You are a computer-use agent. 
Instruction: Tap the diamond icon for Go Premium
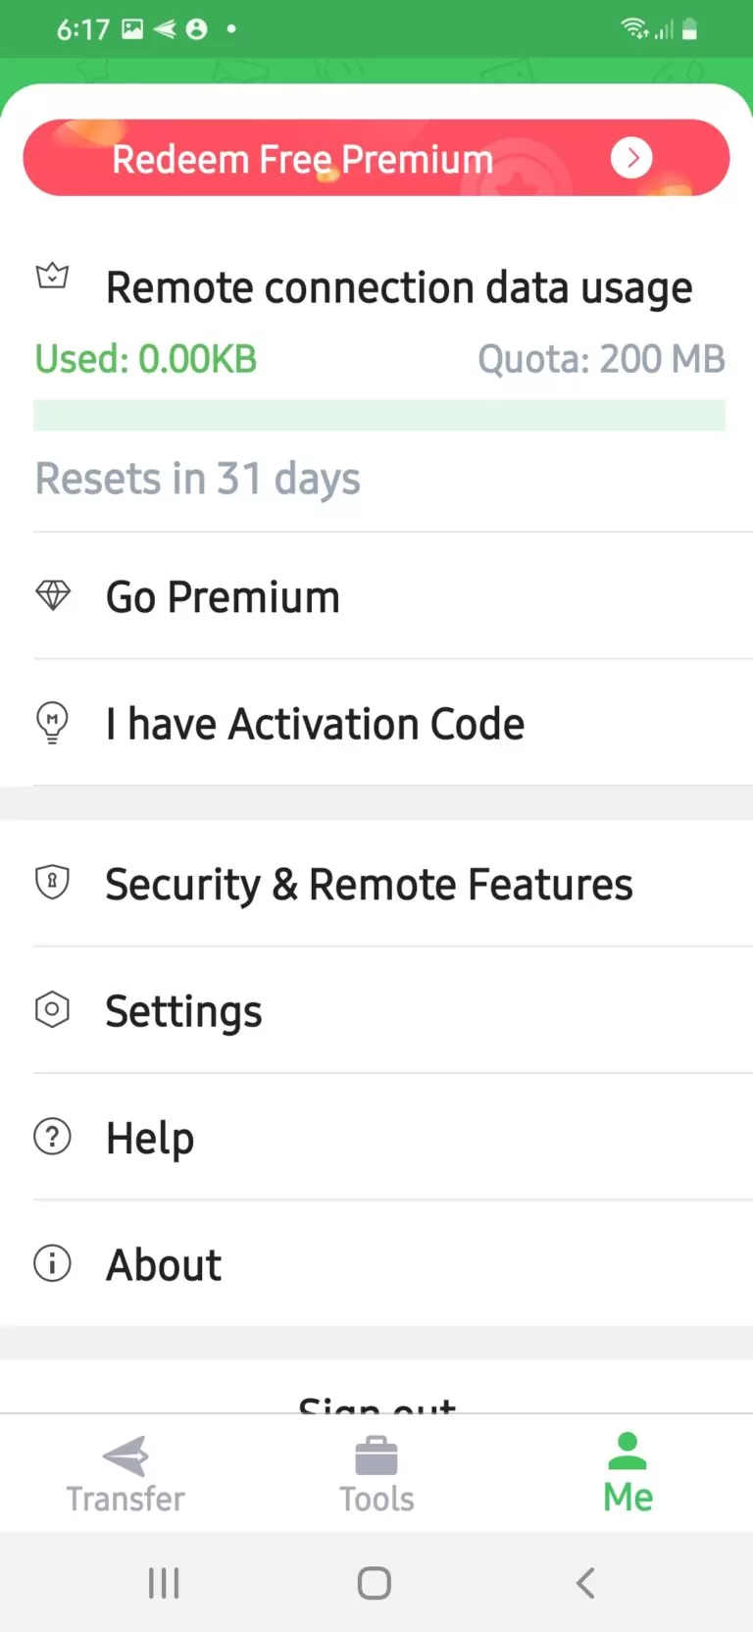coord(53,595)
